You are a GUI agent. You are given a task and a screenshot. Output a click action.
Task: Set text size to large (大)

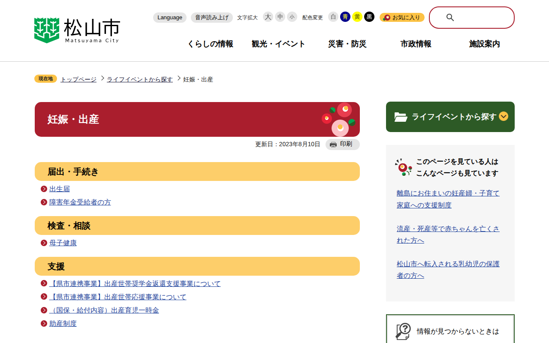coord(268,17)
